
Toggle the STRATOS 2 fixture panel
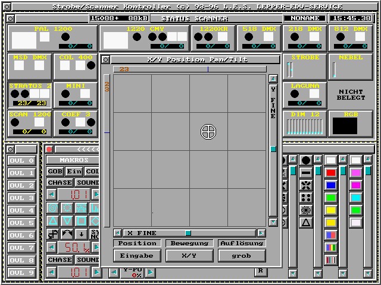tap(30, 95)
